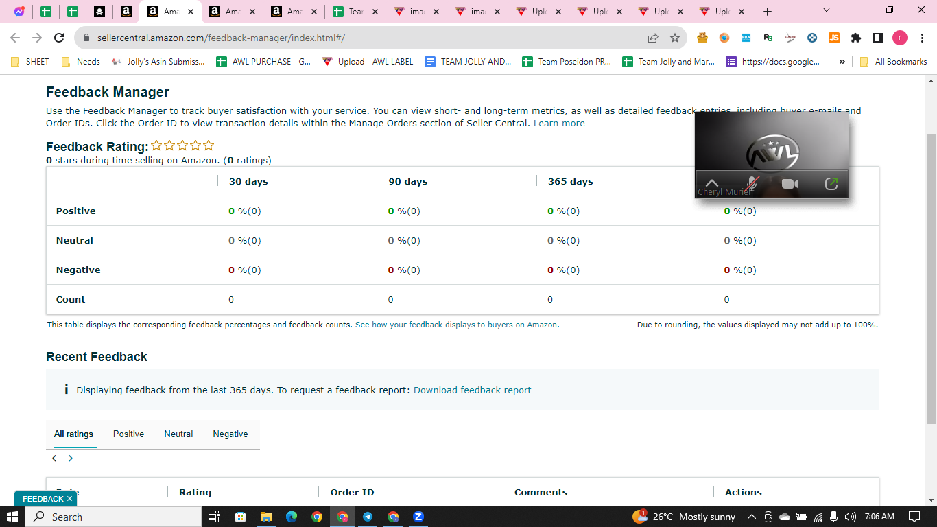This screenshot has height=527, width=937.
Task: Open File Explorer from taskbar
Action: pyautogui.click(x=265, y=517)
